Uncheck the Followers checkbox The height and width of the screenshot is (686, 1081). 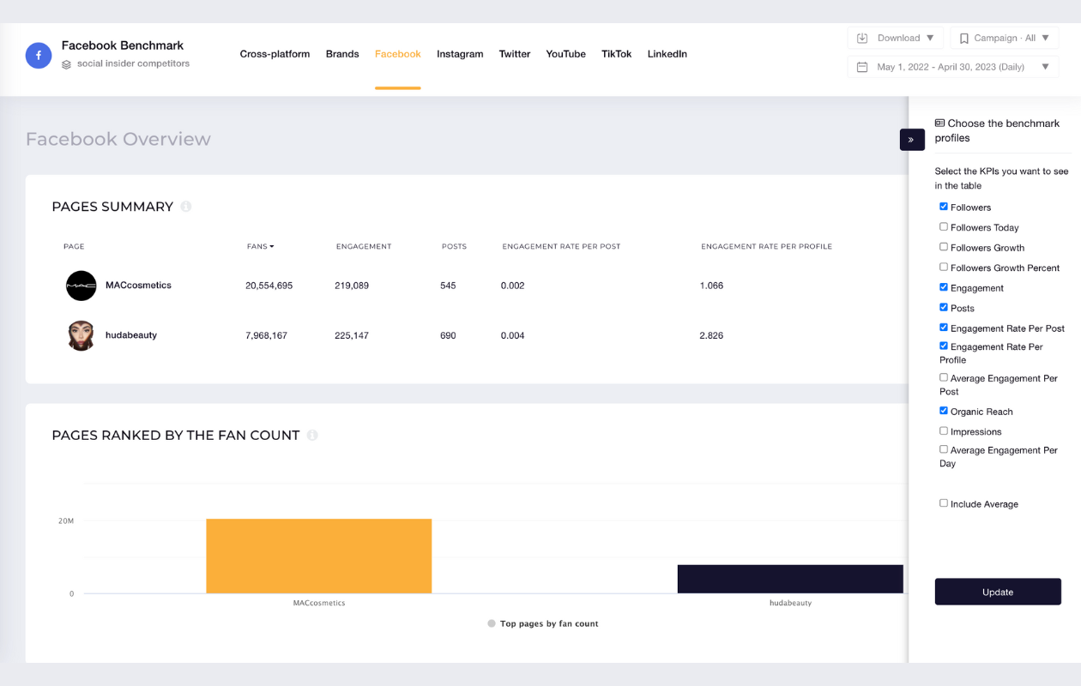[944, 207]
